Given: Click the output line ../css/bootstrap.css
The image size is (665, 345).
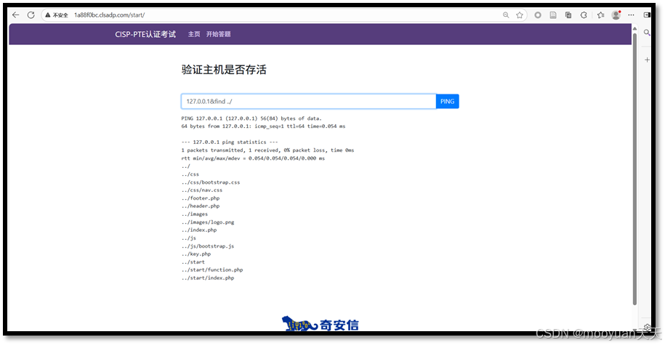Looking at the screenshot, I should coord(211,182).
